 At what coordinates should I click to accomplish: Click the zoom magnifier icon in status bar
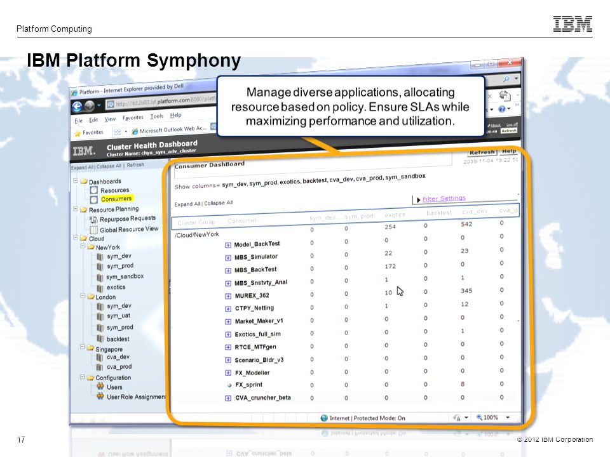pyautogui.click(x=479, y=418)
